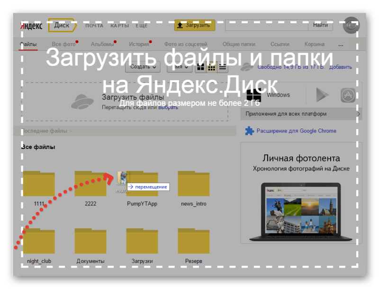Switch to the Альбомы tab
This screenshot has height=289, width=379.
pos(102,44)
